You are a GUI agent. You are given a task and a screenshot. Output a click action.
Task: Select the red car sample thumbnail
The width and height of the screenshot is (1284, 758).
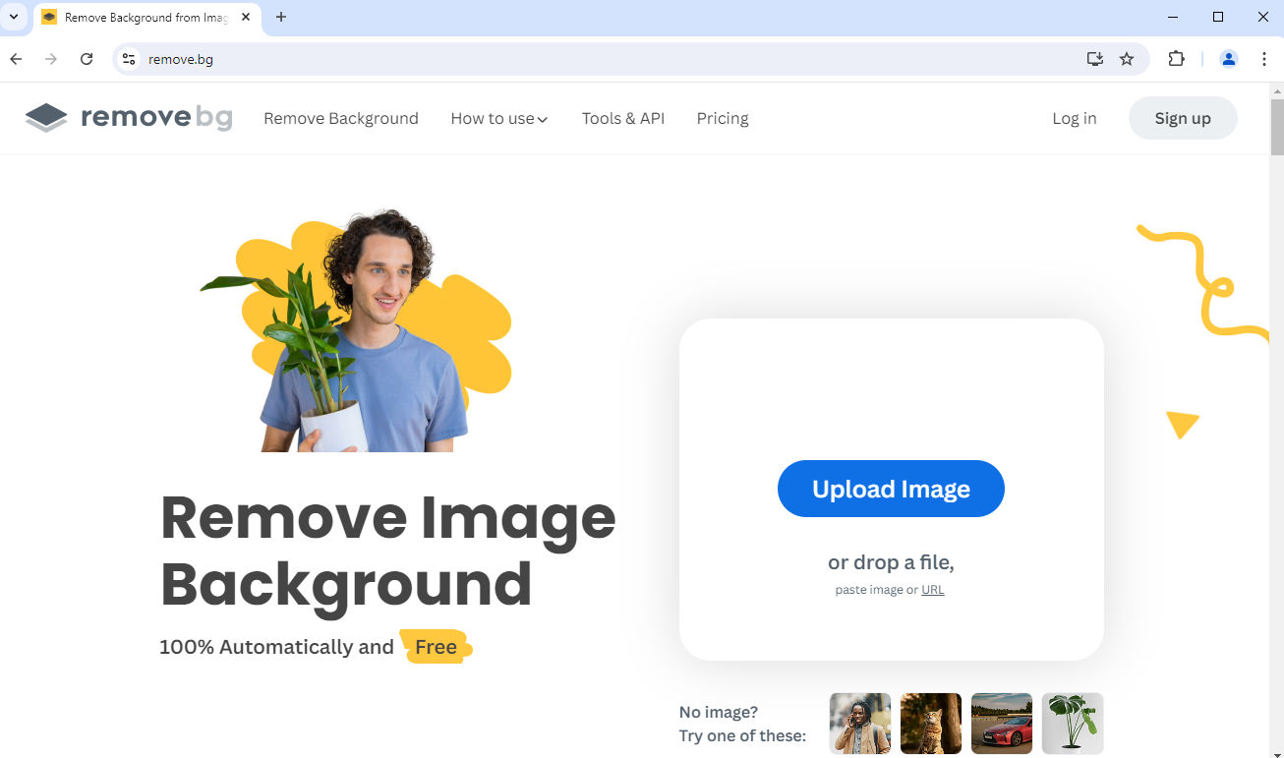coord(1001,724)
